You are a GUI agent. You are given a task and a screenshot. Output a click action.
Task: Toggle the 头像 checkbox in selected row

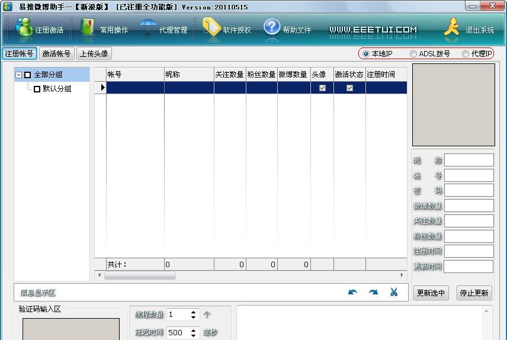(322, 88)
